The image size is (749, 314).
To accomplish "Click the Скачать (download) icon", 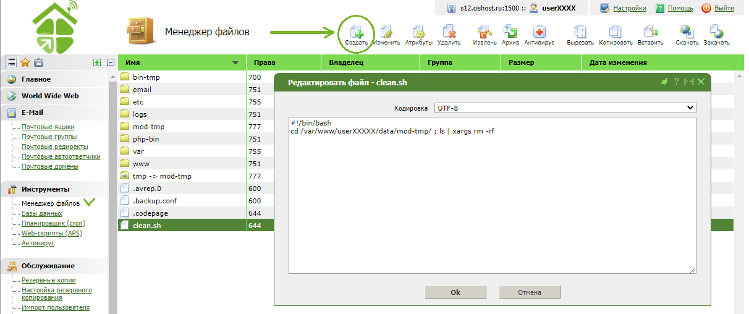I will tap(687, 32).
